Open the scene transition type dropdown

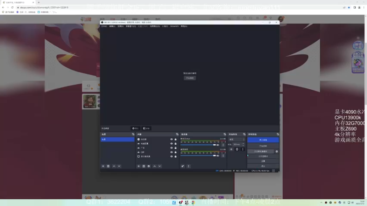237,140
